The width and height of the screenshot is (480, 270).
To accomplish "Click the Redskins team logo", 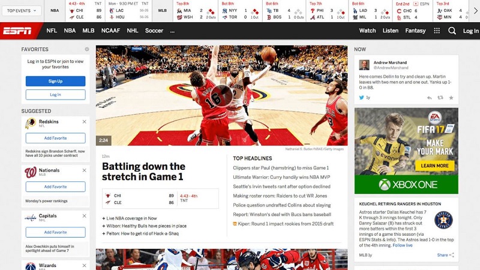I will coord(31,124).
